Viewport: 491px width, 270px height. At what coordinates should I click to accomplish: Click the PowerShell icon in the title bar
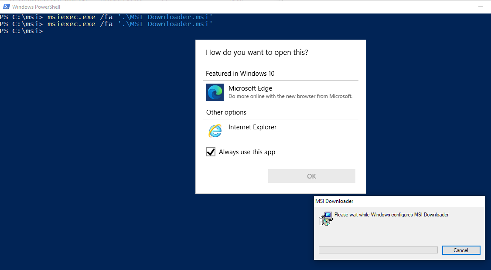coord(7,7)
